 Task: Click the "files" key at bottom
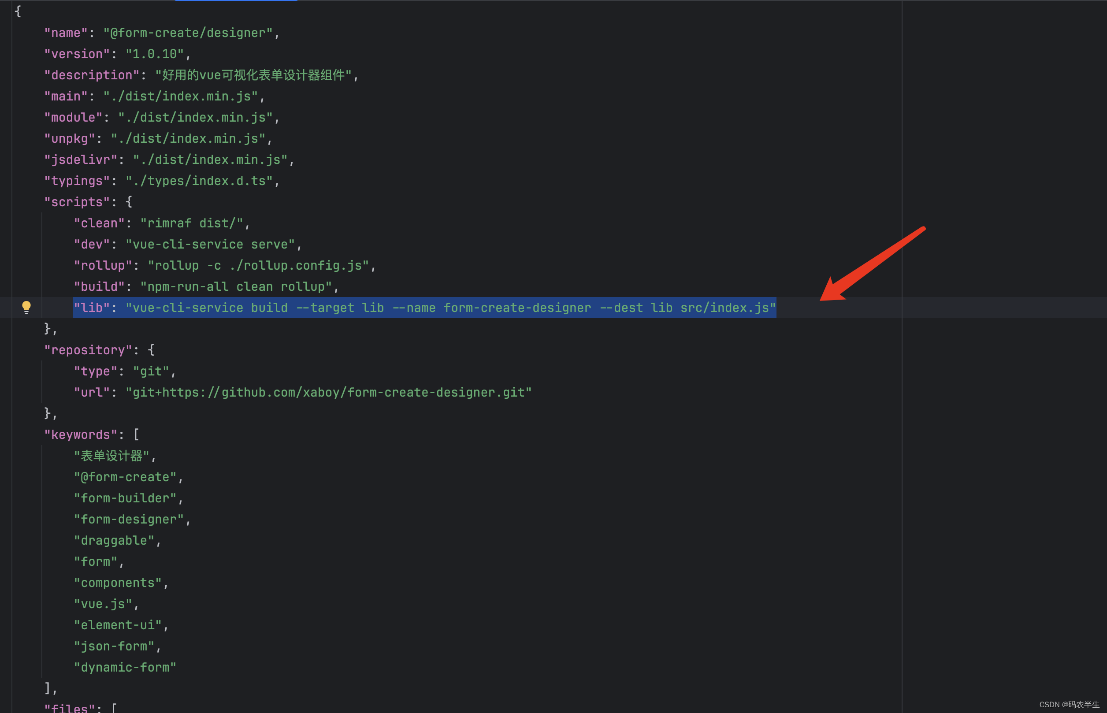[70, 707]
